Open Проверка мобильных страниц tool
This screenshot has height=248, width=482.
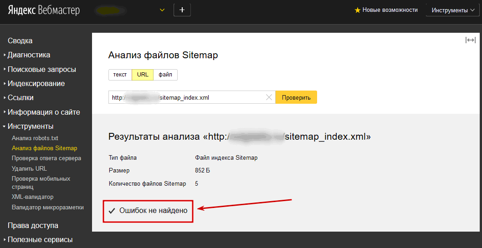pyautogui.click(x=41, y=182)
